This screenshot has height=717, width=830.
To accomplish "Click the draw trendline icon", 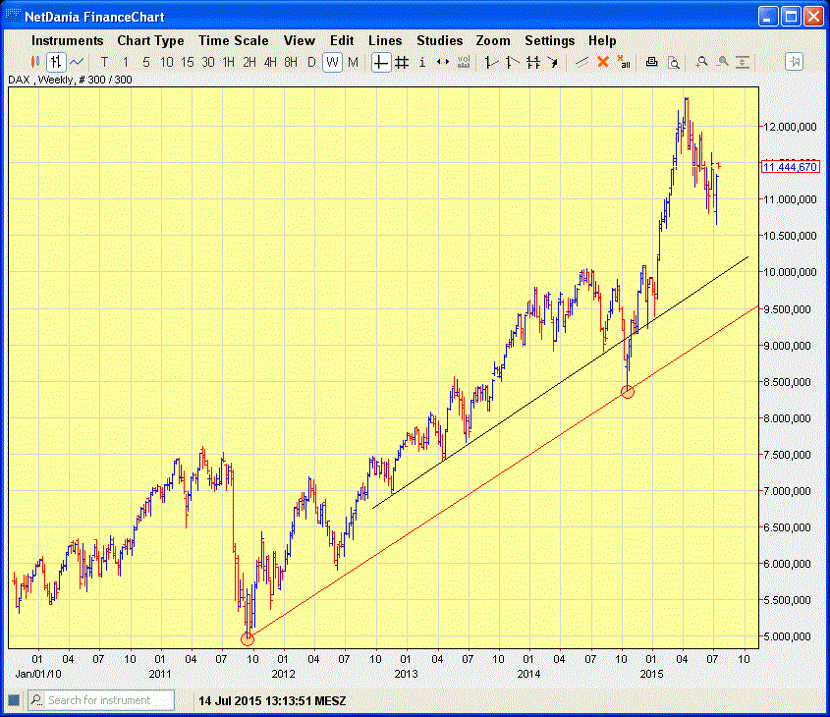I will [x=581, y=62].
